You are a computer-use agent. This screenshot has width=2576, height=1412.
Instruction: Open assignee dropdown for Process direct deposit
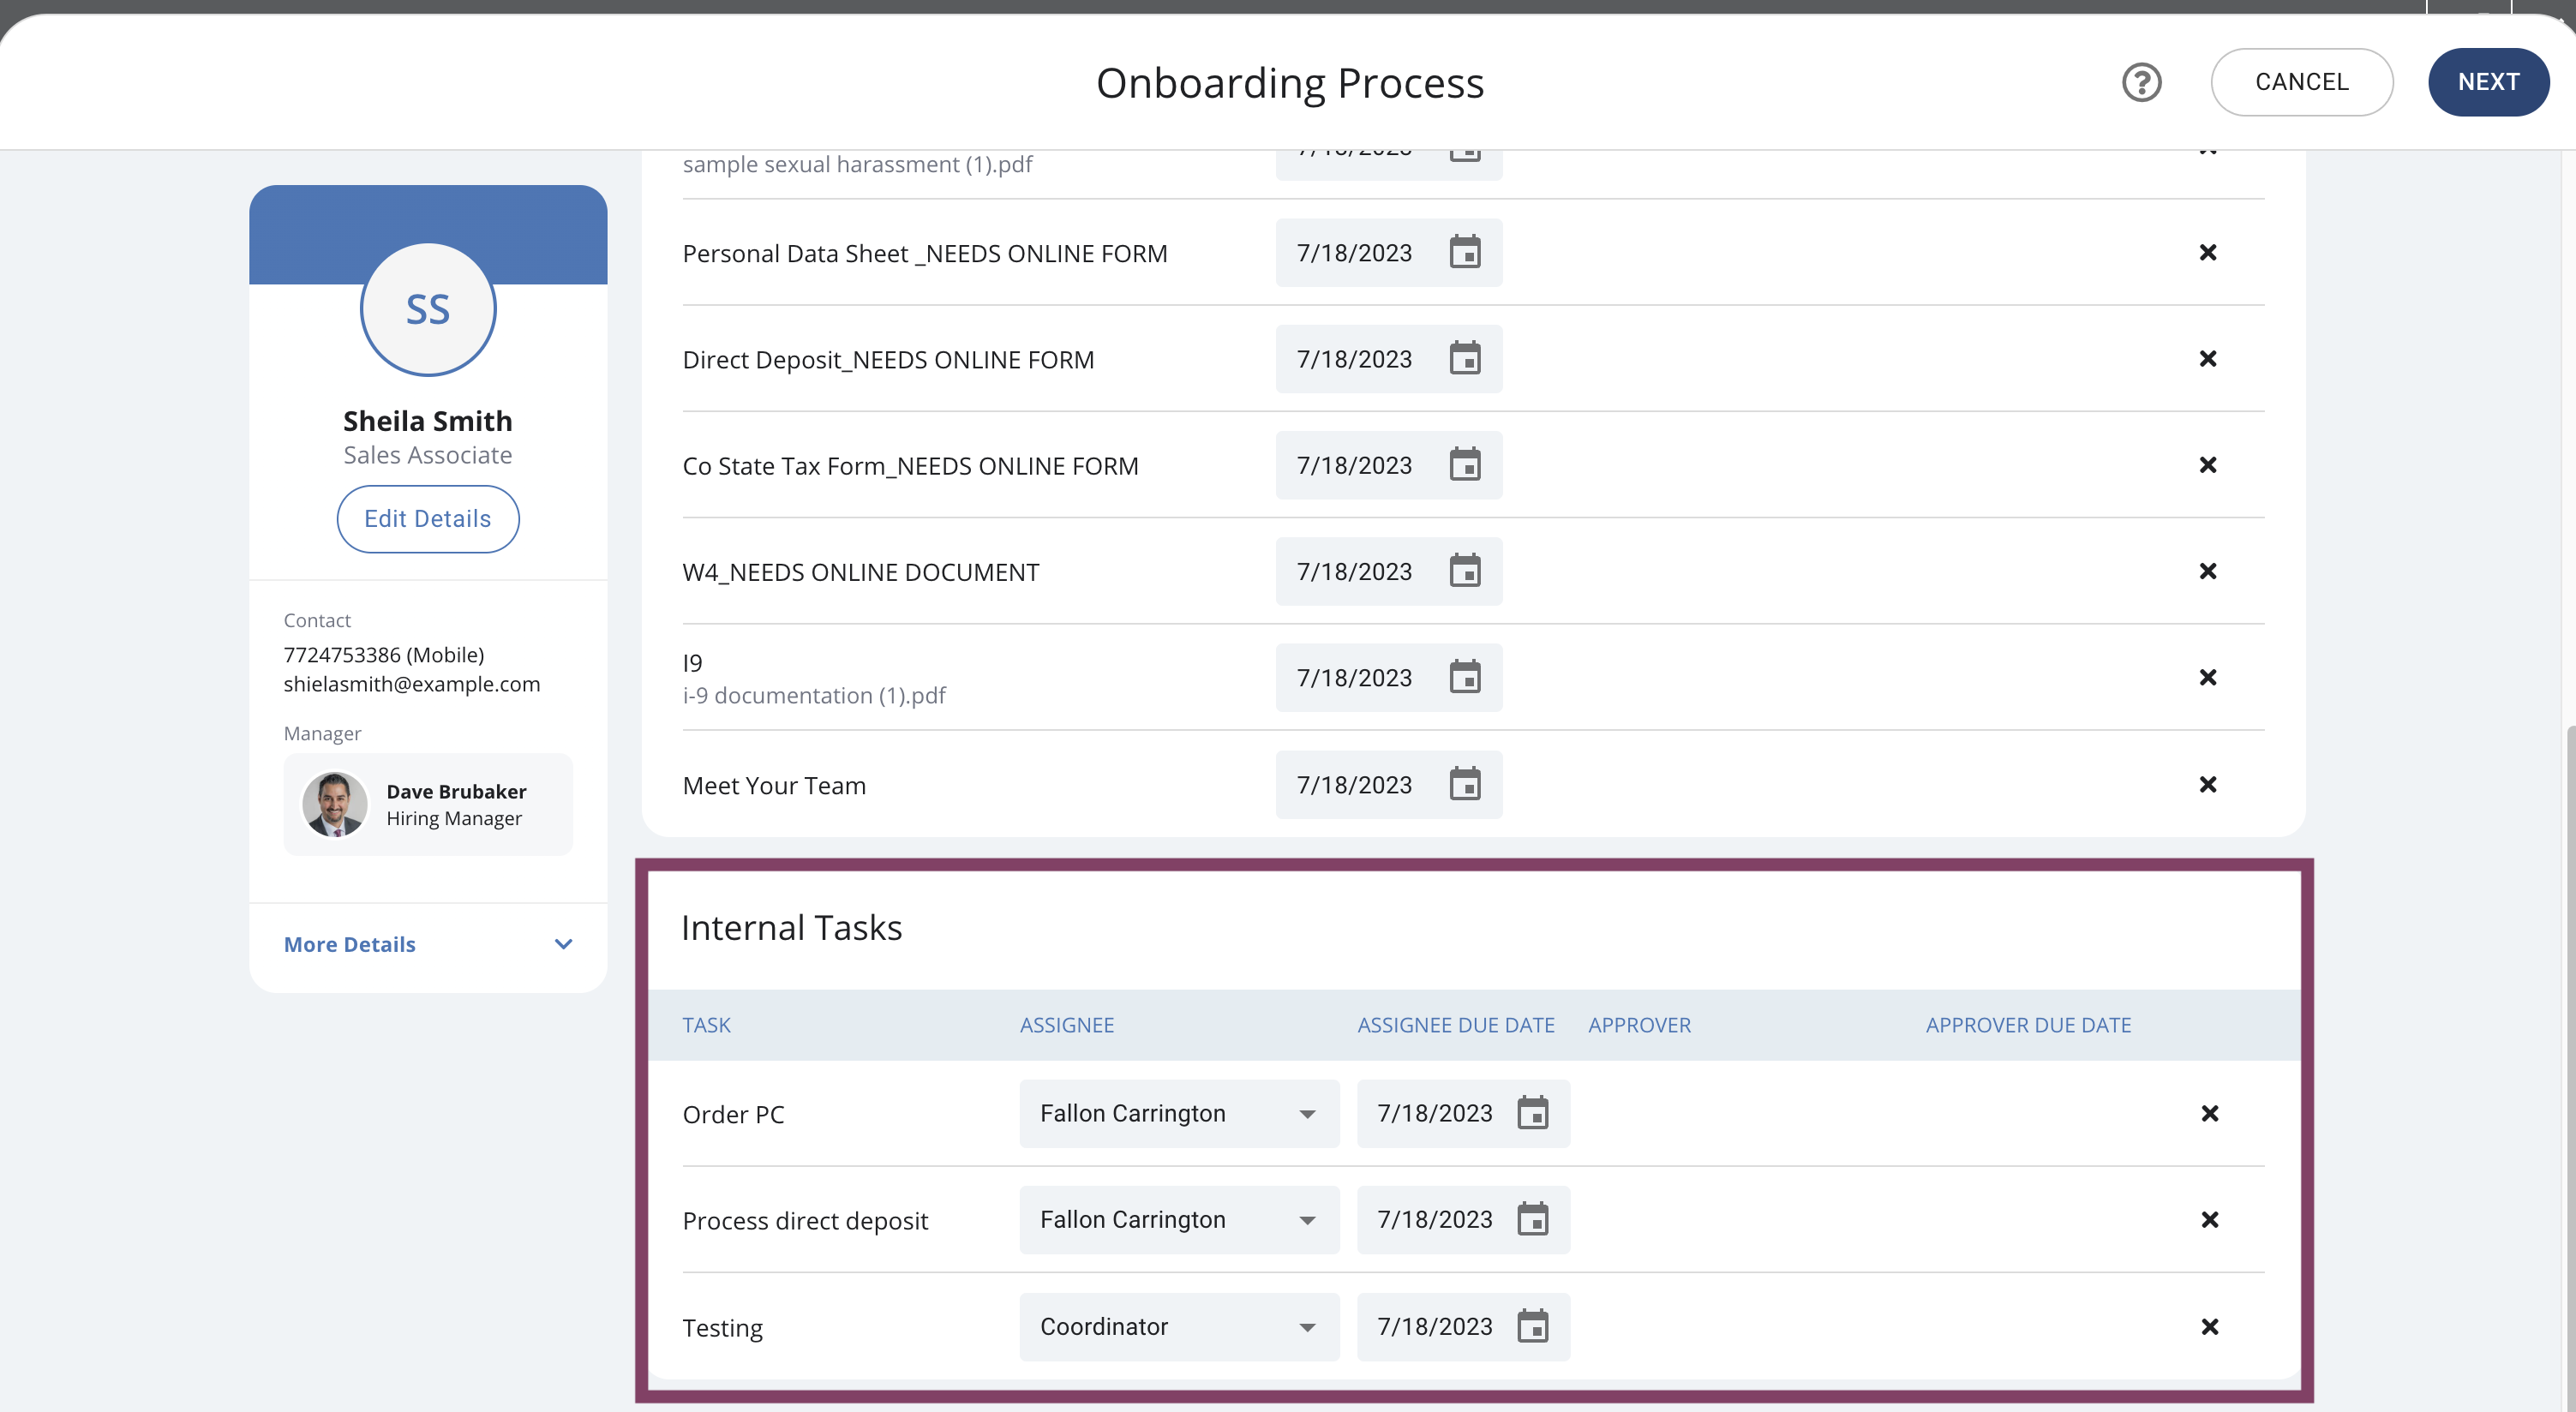click(x=1179, y=1220)
